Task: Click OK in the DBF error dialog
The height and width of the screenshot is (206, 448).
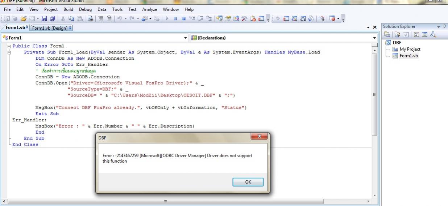Action: pyautogui.click(x=248, y=182)
